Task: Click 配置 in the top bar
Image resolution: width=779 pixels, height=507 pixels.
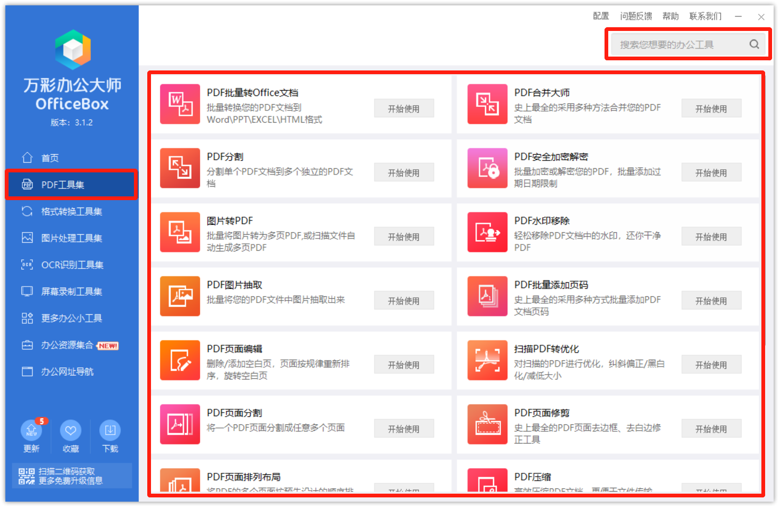Action: (601, 16)
